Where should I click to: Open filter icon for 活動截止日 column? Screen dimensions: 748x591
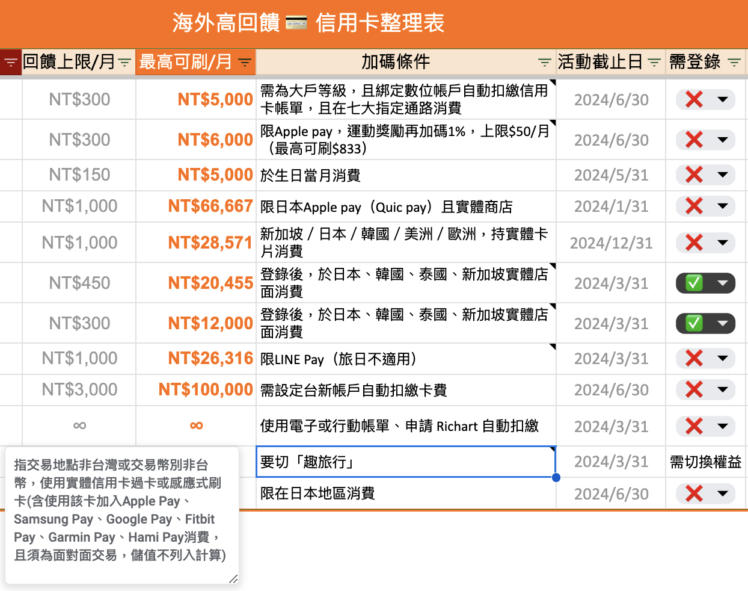tap(654, 62)
